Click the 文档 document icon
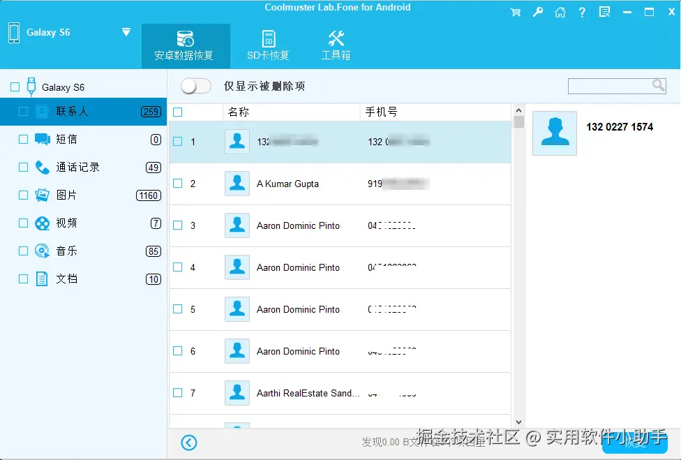681x460 pixels. 42,279
